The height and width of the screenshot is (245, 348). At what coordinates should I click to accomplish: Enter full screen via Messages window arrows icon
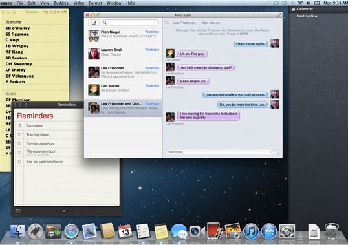[x=279, y=15]
